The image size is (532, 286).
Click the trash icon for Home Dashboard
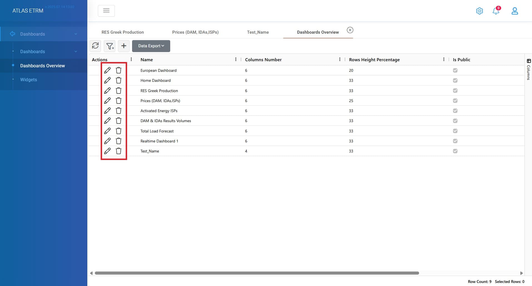(118, 80)
